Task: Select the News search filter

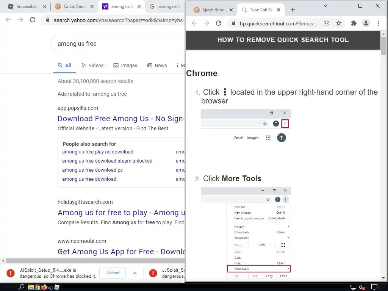Action: (157, 65)
